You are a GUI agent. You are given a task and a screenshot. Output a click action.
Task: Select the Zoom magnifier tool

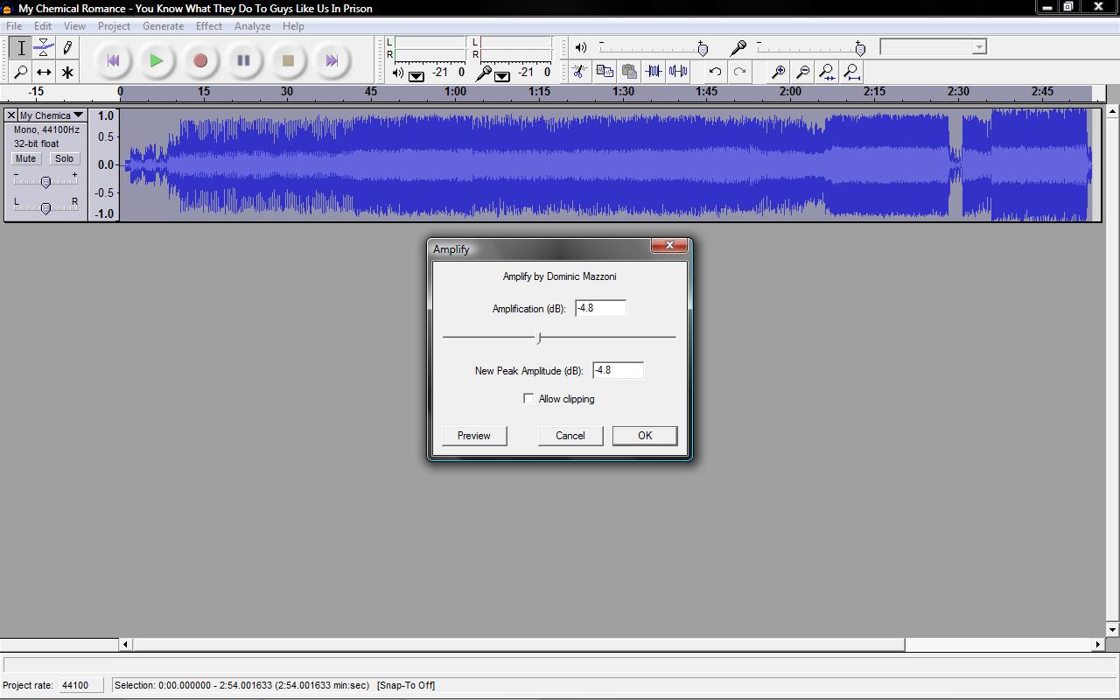pyautogui.click(x=21, y=72)
